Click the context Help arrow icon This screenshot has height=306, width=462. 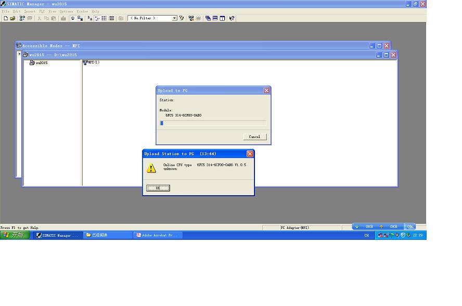click(x=232, y=18)
